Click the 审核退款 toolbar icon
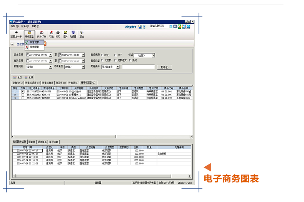 (29, 33)
